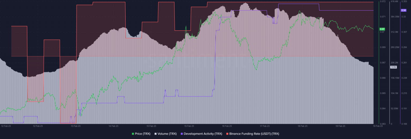The image size is (411, 139).
Task: Click the red Binance Funding Rate legend square
Action: point(227,134)
